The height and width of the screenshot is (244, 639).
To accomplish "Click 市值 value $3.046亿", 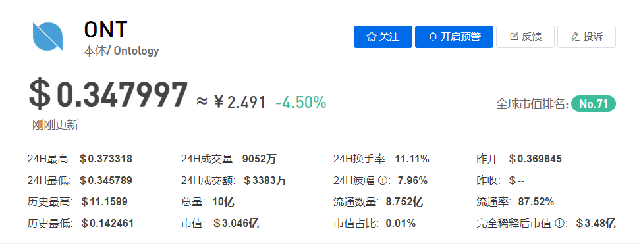I will [x=236, y=223].
